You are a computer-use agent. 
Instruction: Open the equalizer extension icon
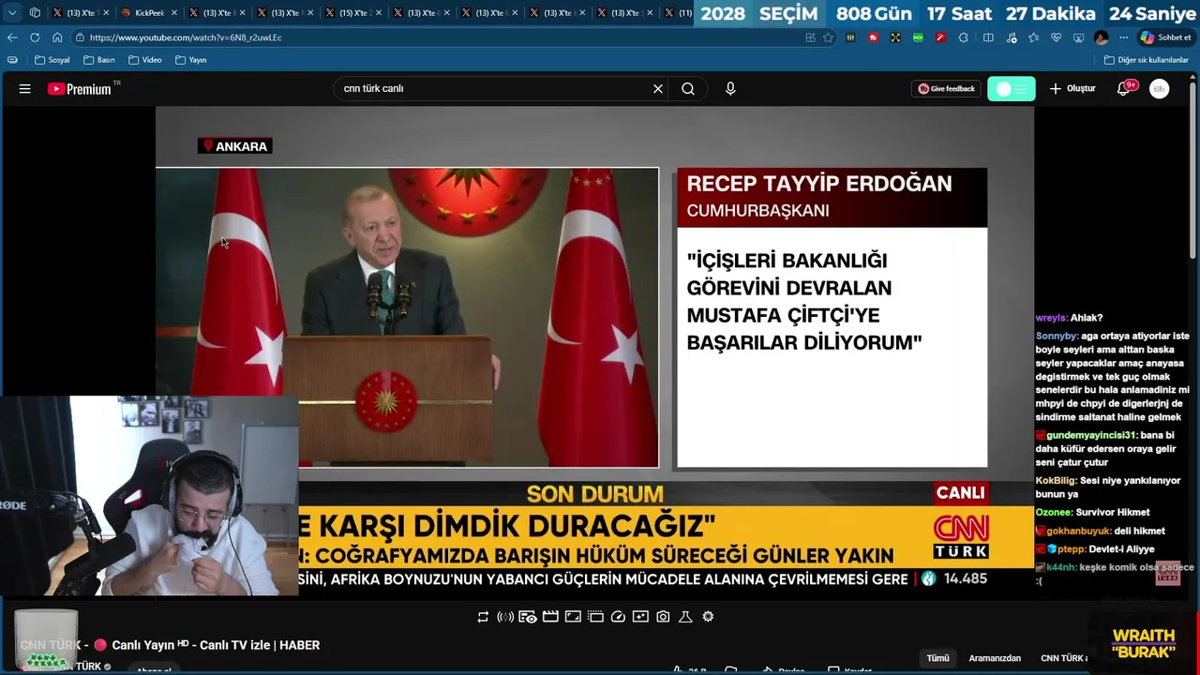(x=850, y=37)
